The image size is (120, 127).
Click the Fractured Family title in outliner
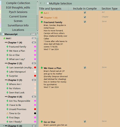53,22
